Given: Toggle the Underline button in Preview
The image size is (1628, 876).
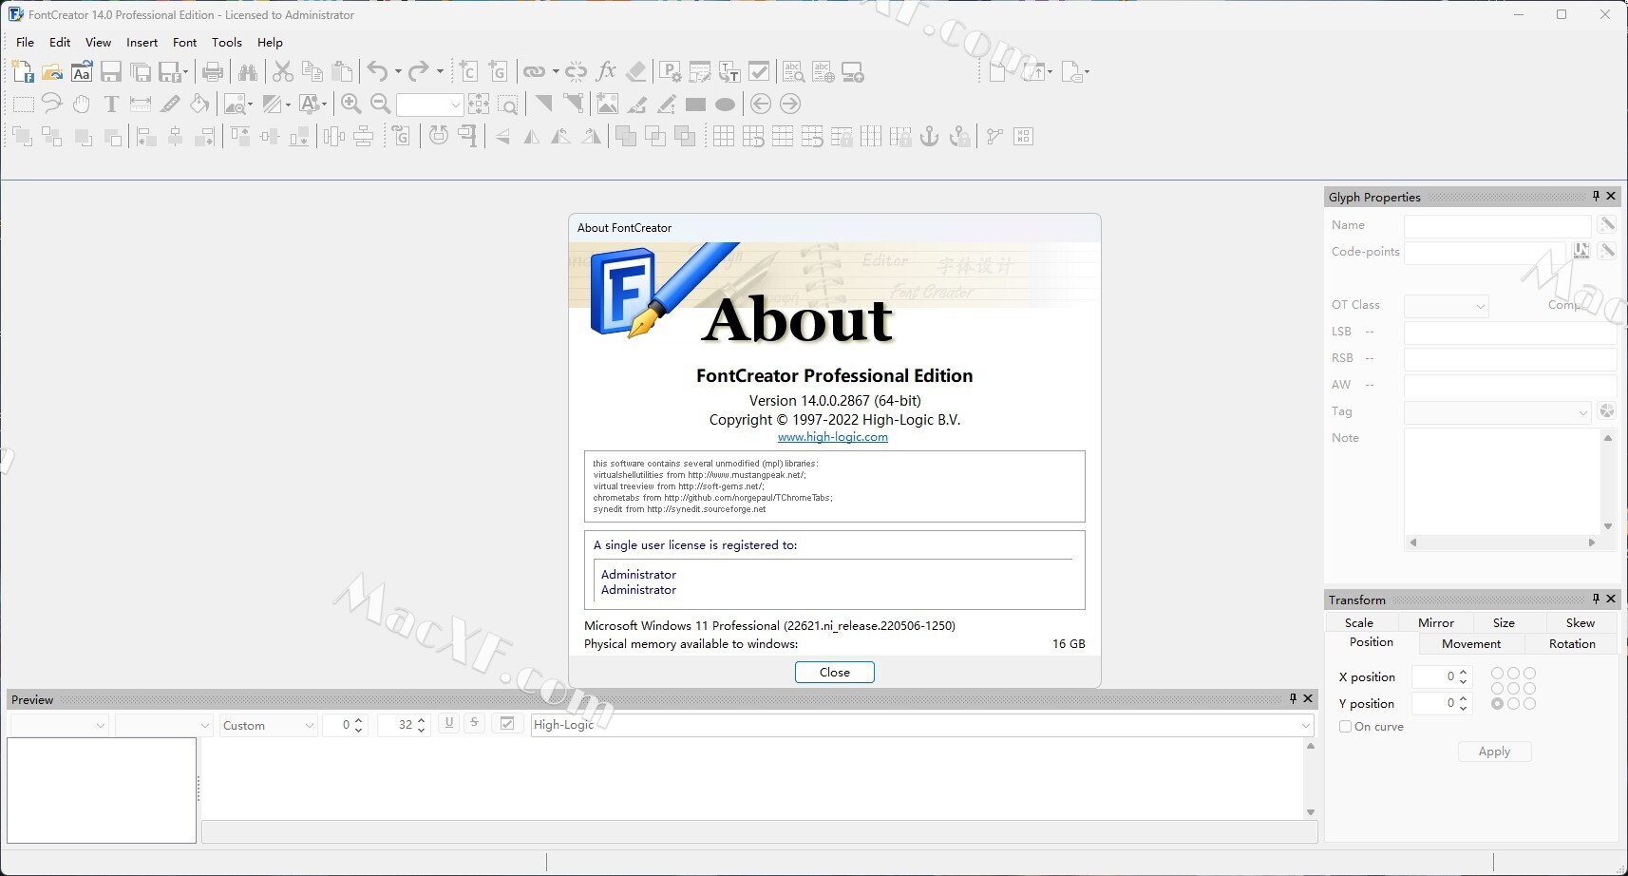Looking at the screenshot, I should click(449, 724).
